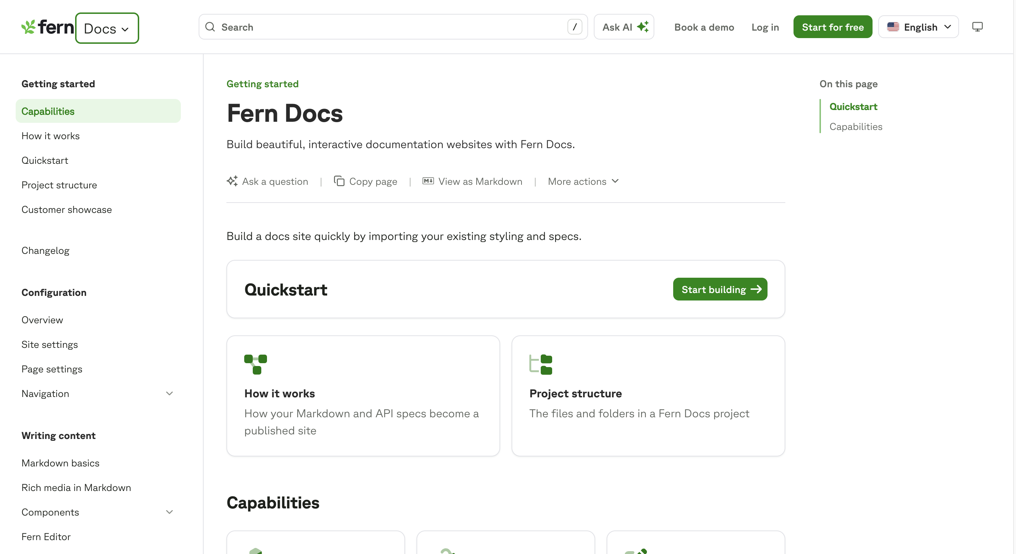Jump to Capabilities in On this page
The image size is (1016, 554).
point(856,127)
